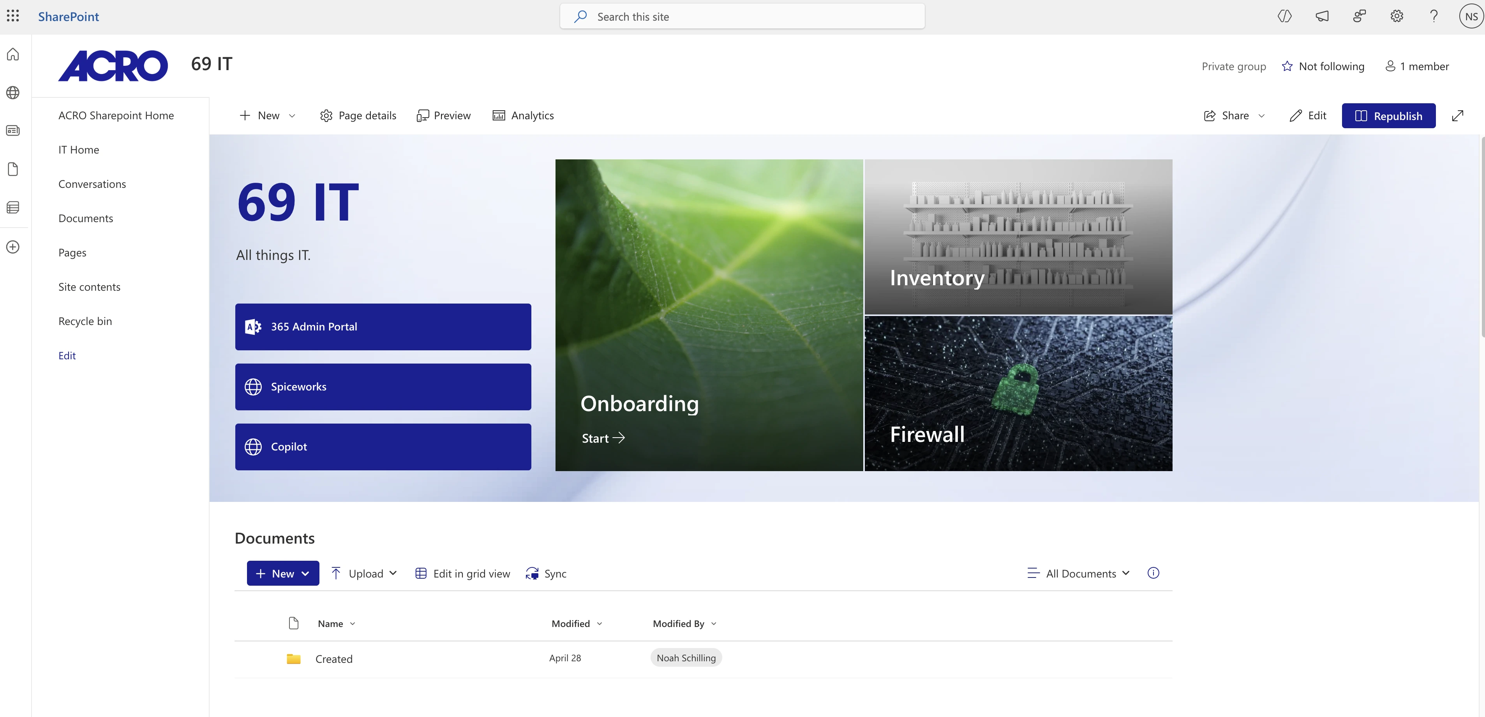The width and height of the screenshot is (1485, 717).
Task: Open the app launcher waffle grid
Action: click(13, 16)
